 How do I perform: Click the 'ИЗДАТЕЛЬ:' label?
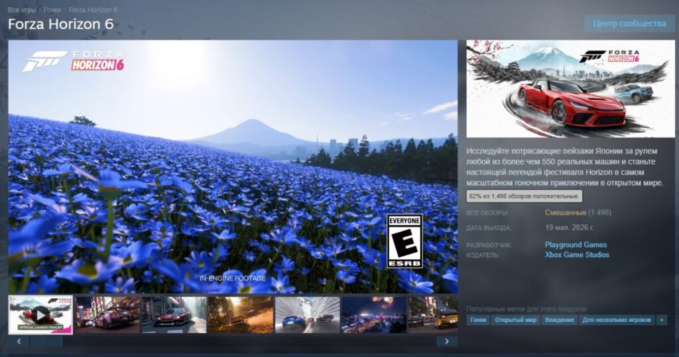483,255
